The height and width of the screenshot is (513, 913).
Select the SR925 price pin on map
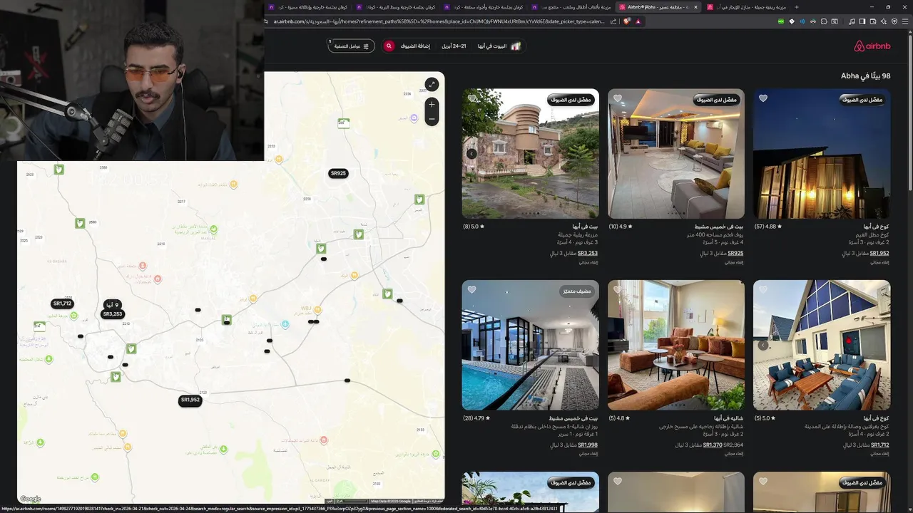[x=338, y=173]
